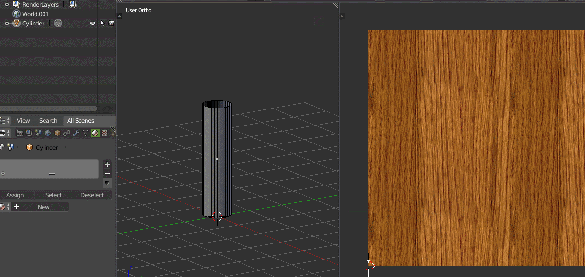
Task: Remove a material slot with the minus button
Action: [107, 173]
